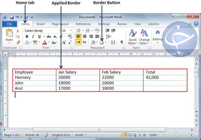
Task: Apply Text Effects to selection
Action: pyautogui.click(x=27, y=42)
